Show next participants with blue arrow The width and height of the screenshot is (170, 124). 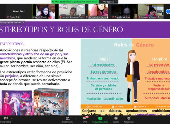pos(168,11)
